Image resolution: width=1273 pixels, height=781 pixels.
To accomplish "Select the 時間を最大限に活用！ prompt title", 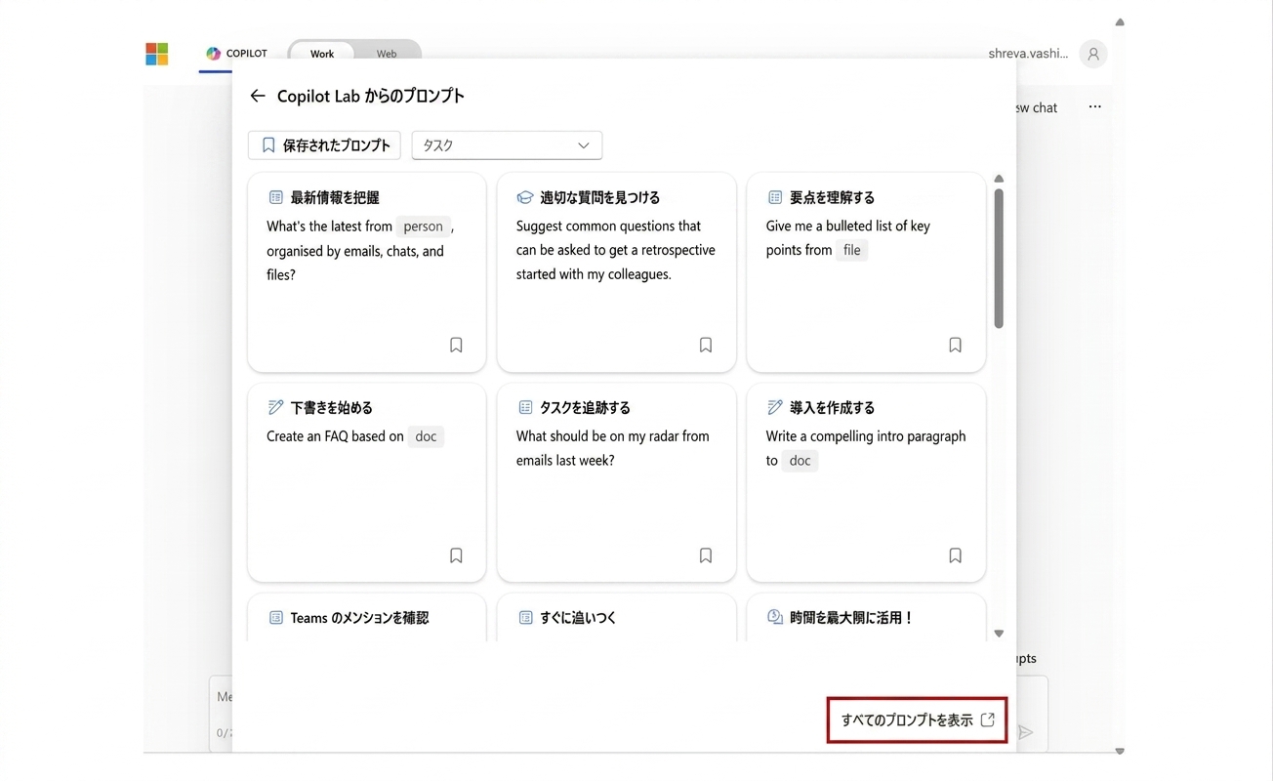I will [x=851, y=618].
